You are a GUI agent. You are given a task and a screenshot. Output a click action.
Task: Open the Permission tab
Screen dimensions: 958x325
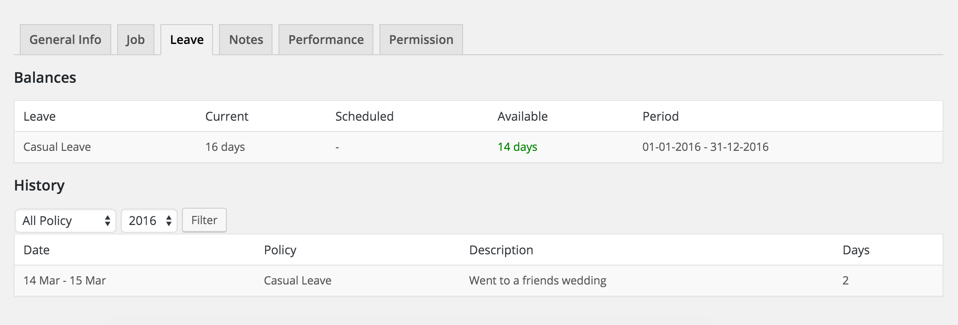click(421, 40)
